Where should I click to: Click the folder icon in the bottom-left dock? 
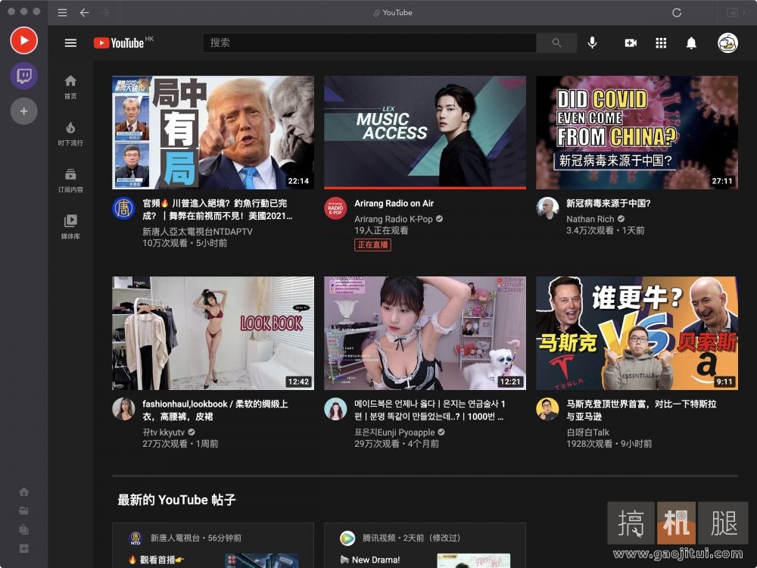(x=23, y=510)
